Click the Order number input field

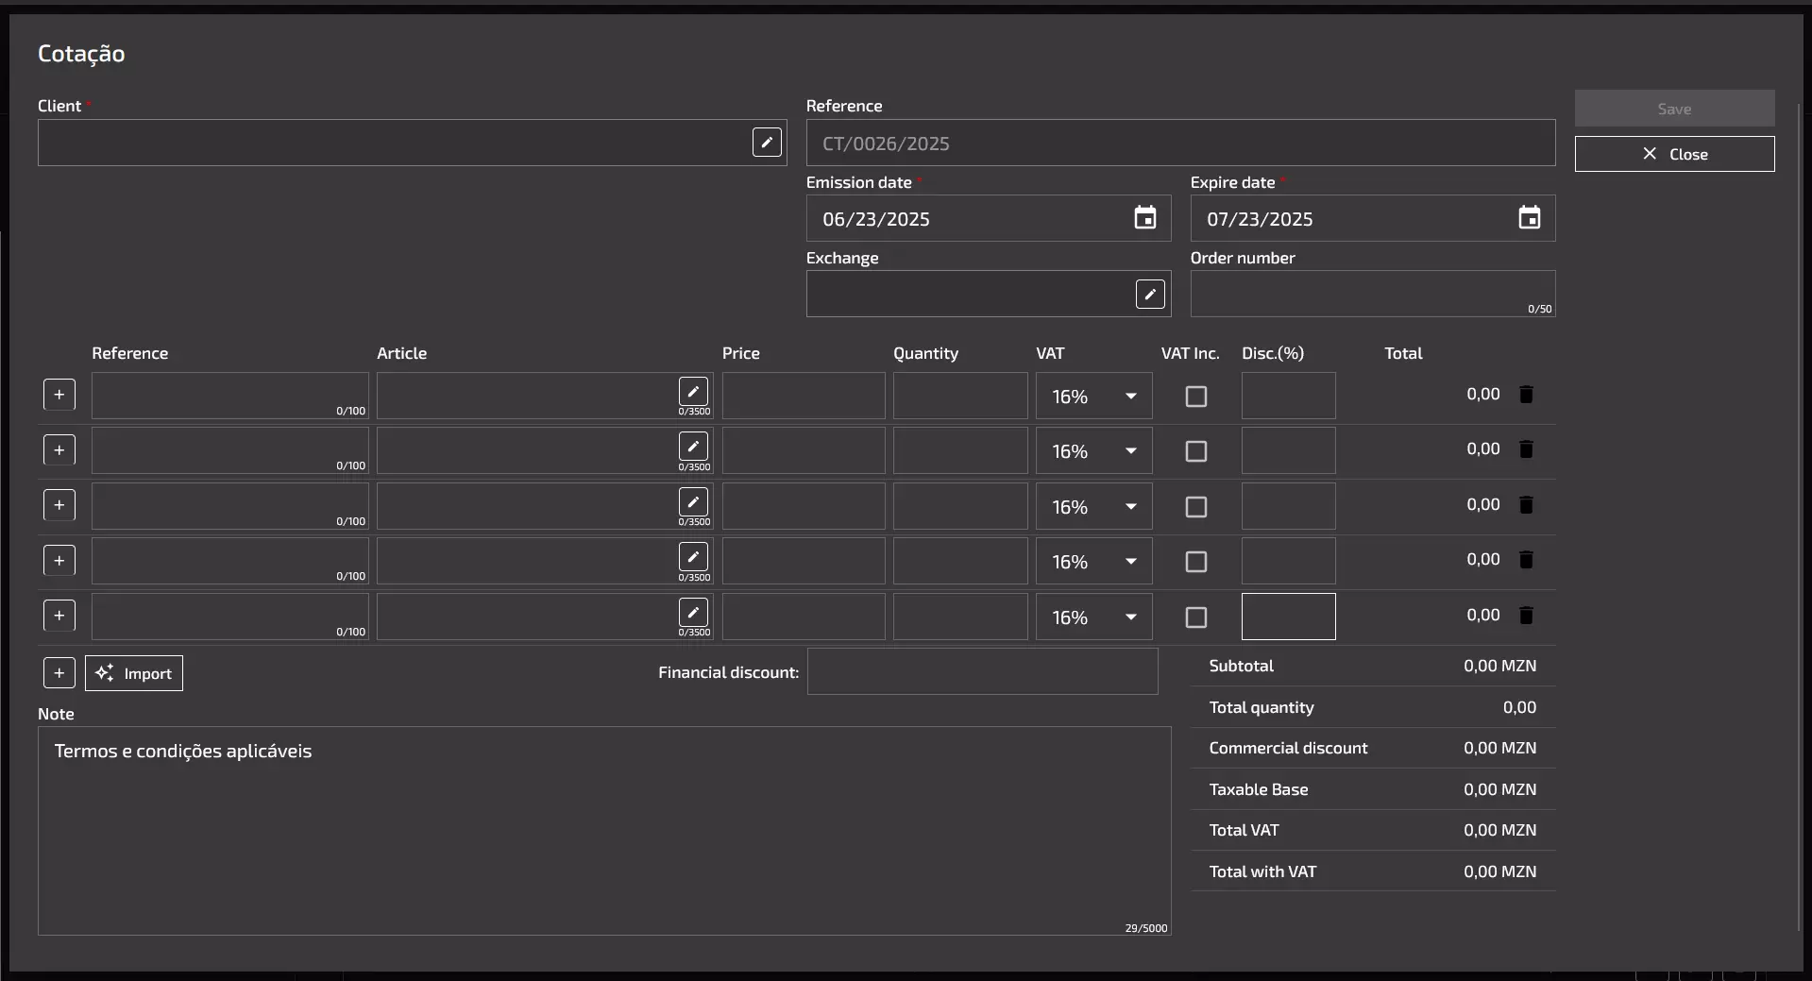tap(1373, 294)
